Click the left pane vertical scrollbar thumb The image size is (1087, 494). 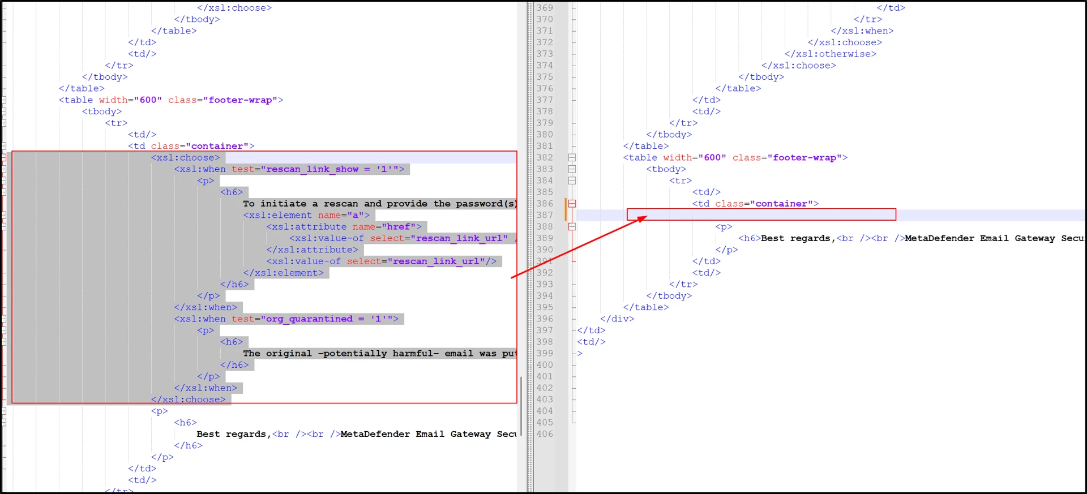click(520, 405)
